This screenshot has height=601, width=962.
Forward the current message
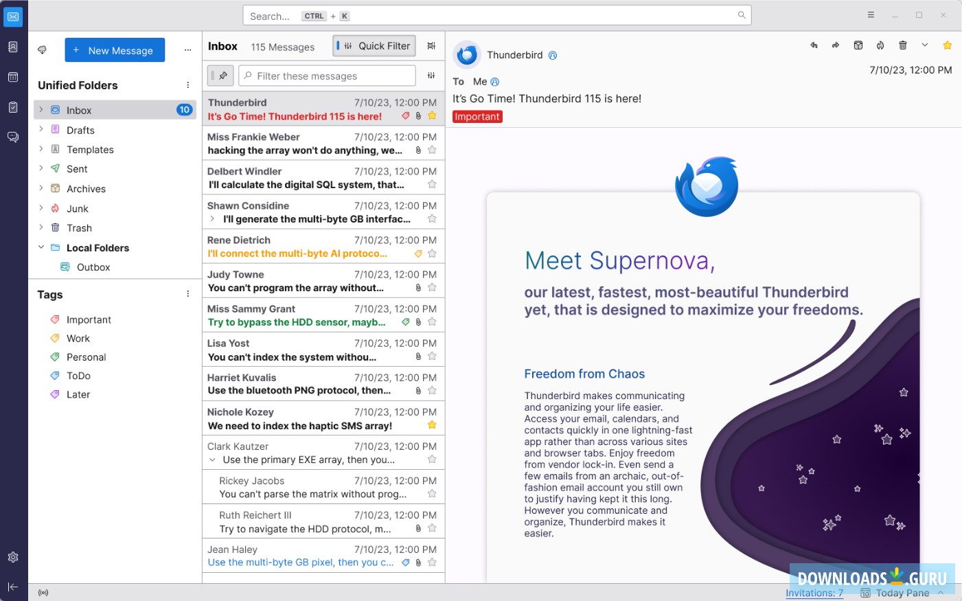[836, 45]
